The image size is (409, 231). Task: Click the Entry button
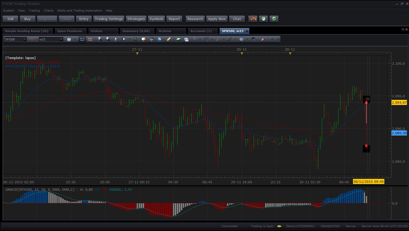click(84, 19)
